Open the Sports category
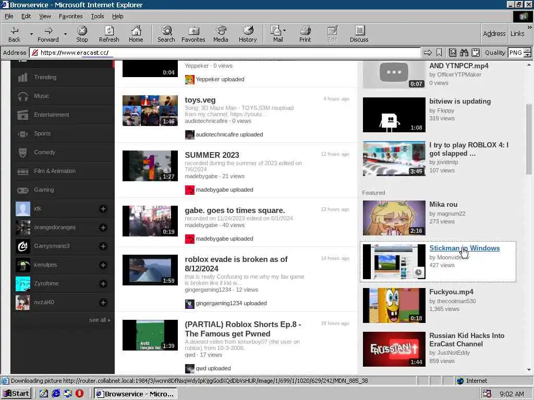The width and height of the screenshot is (534, 400). [x=63, y=133]
